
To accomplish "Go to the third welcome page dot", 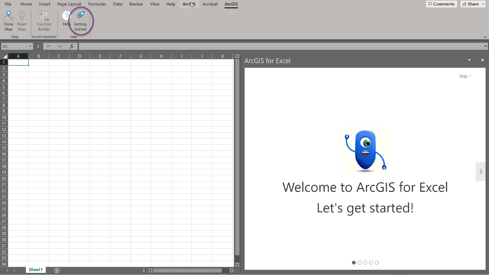I will tap(365, 262).
